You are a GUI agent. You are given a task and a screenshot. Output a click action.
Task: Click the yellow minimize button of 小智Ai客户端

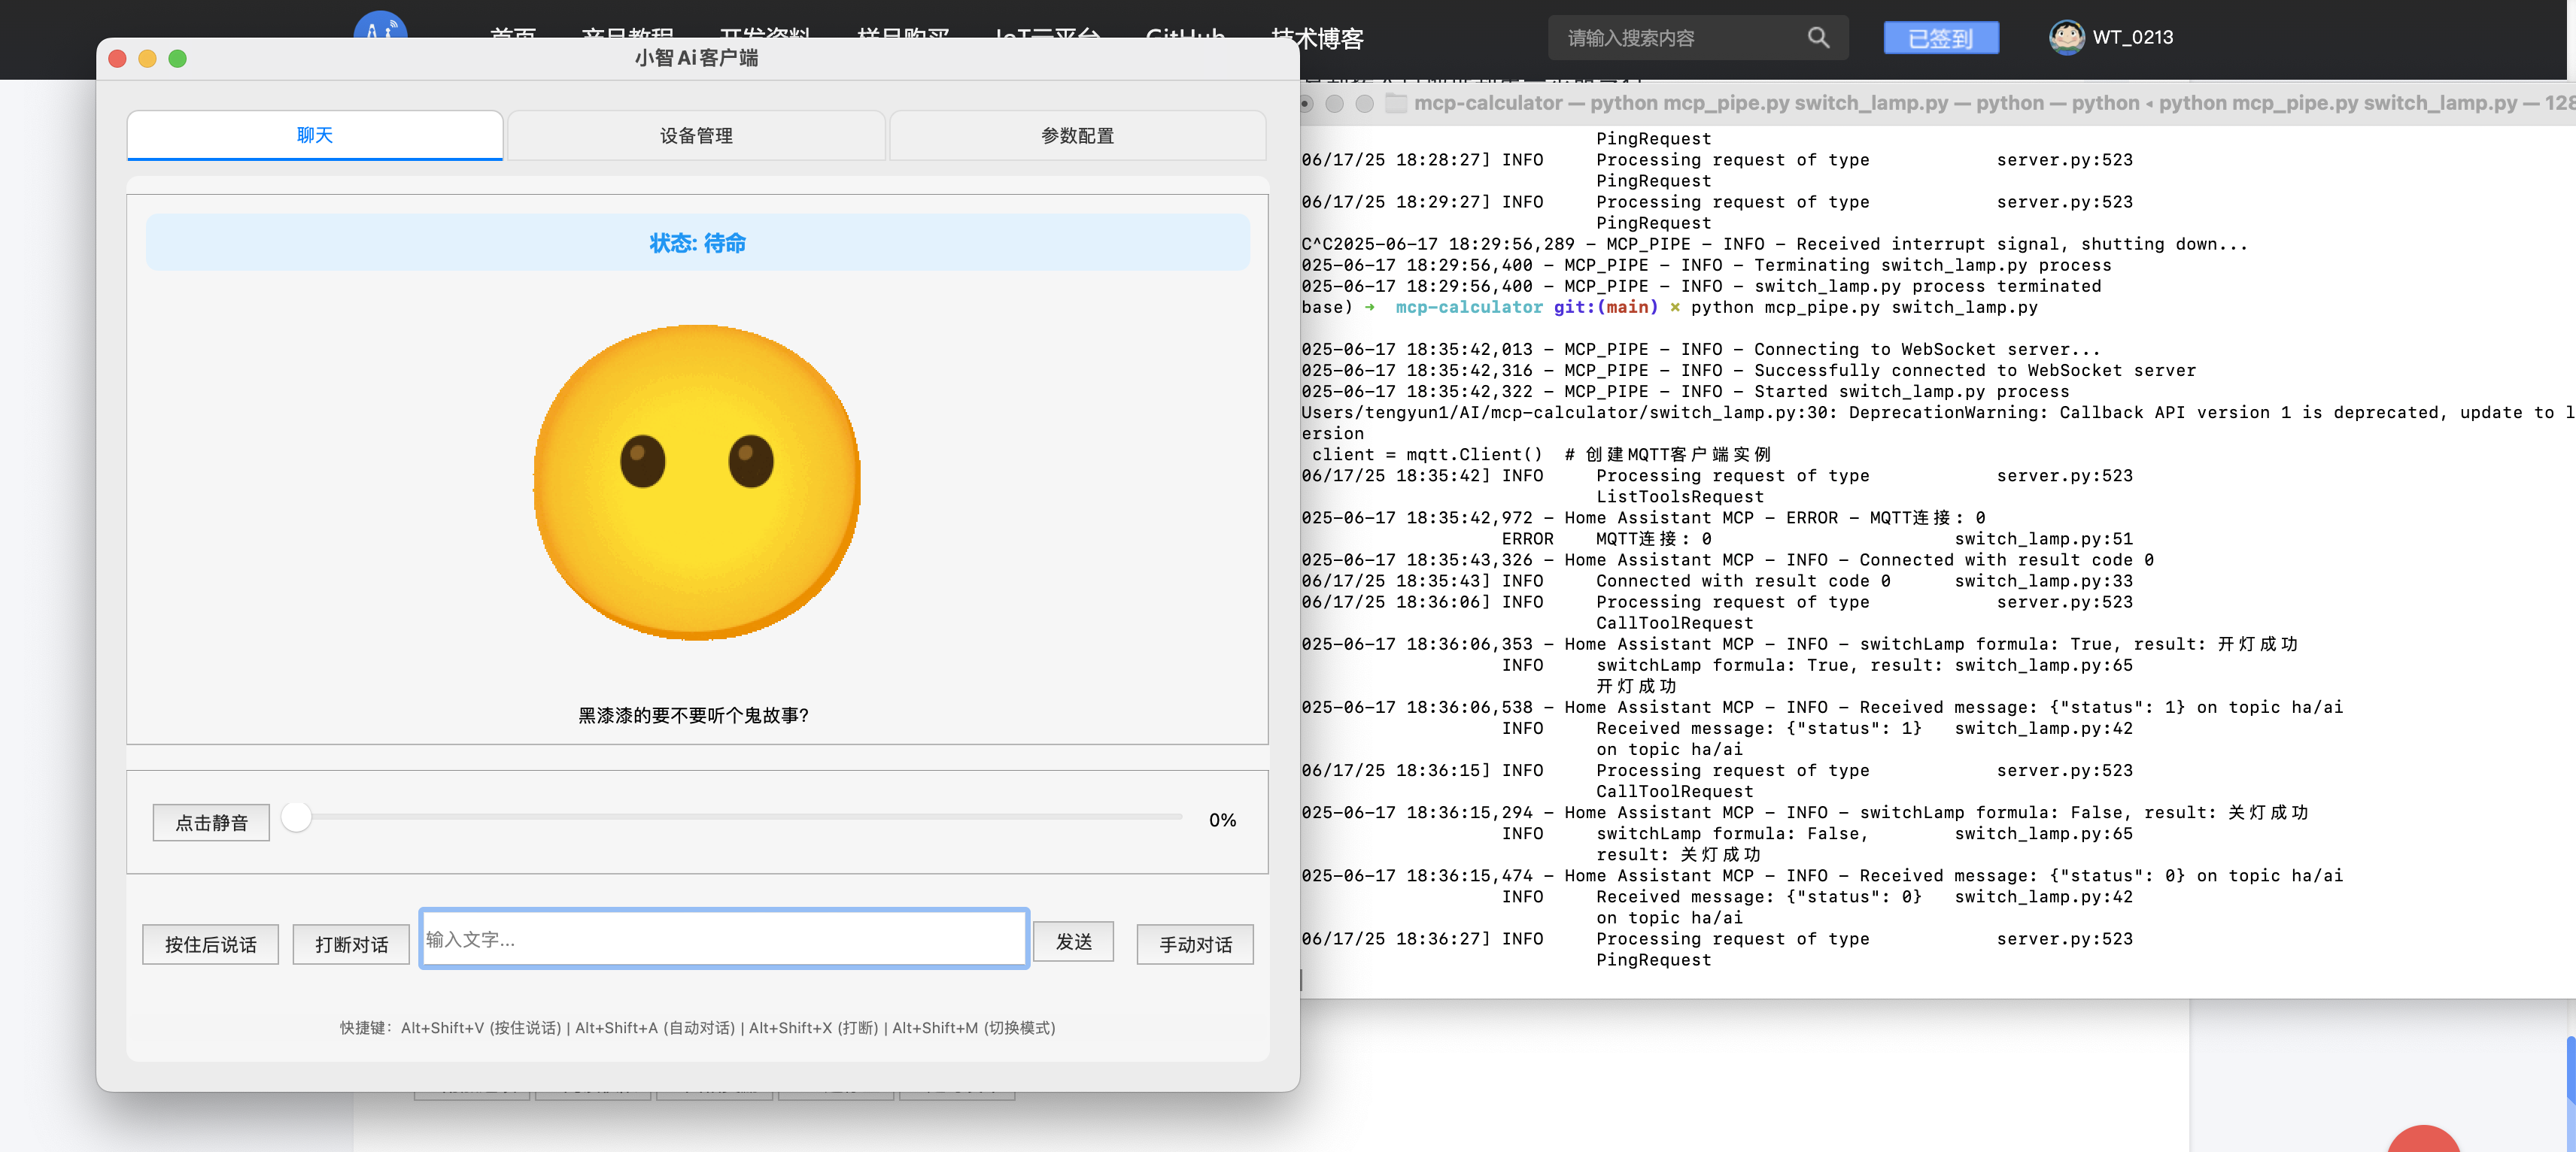click(x=147, y=58)
